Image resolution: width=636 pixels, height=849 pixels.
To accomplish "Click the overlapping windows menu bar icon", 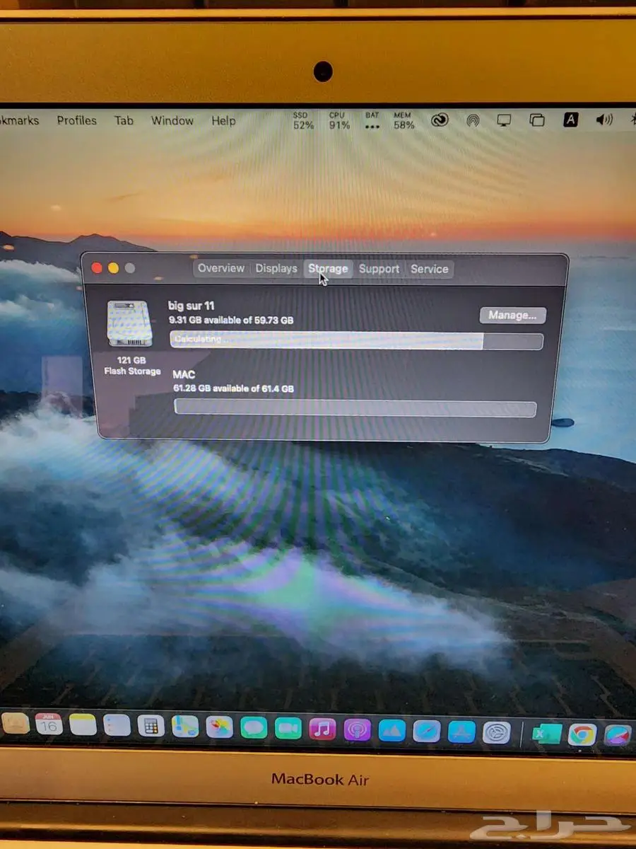I will [x=537, y=120].
